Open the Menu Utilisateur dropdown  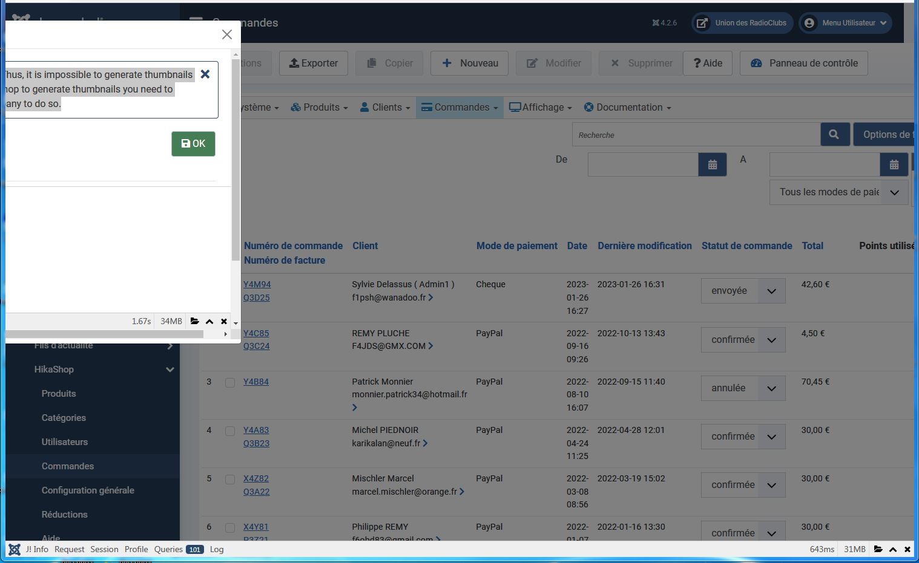tap(845, 23)
